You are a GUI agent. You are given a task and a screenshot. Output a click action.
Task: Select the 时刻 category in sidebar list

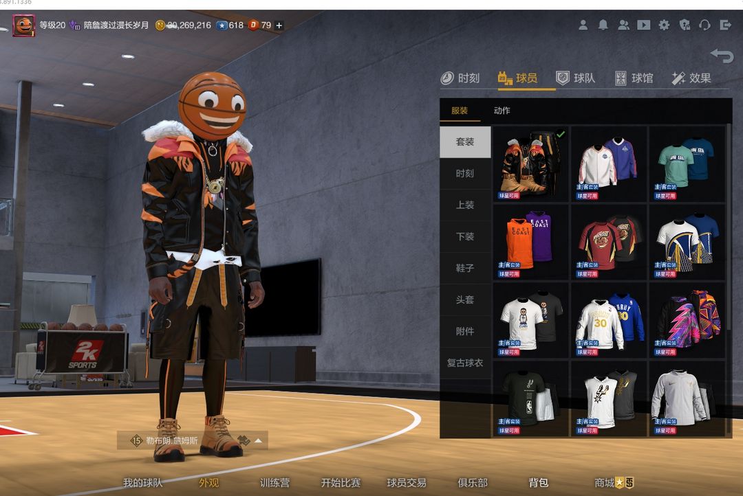(465, 173)
